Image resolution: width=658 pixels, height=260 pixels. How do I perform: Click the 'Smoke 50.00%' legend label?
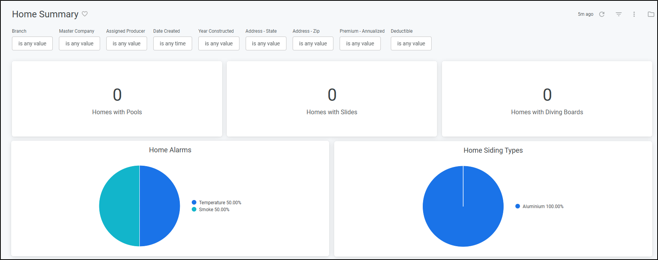(214, 210)
